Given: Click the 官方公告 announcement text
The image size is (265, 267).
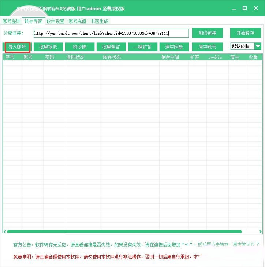Looking at the screenshot, I should [x=136, y=245].
